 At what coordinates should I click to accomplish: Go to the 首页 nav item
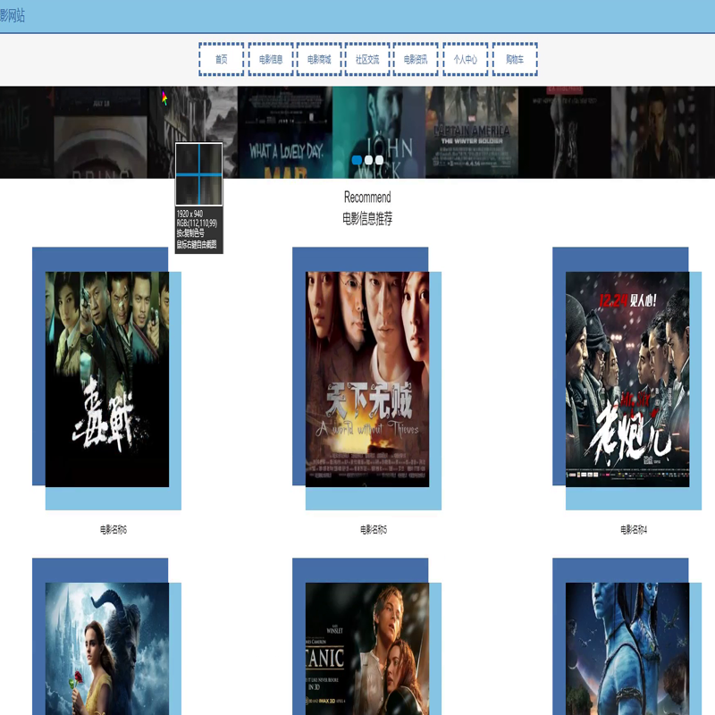click(221, 59)
